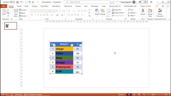Align text left
The height and width of the screenshot is (96, 171).
pyautogui.click(x=69, y=15)
